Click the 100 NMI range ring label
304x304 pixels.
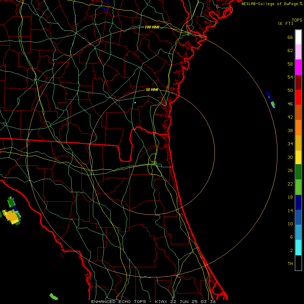(x=152, y=27)
